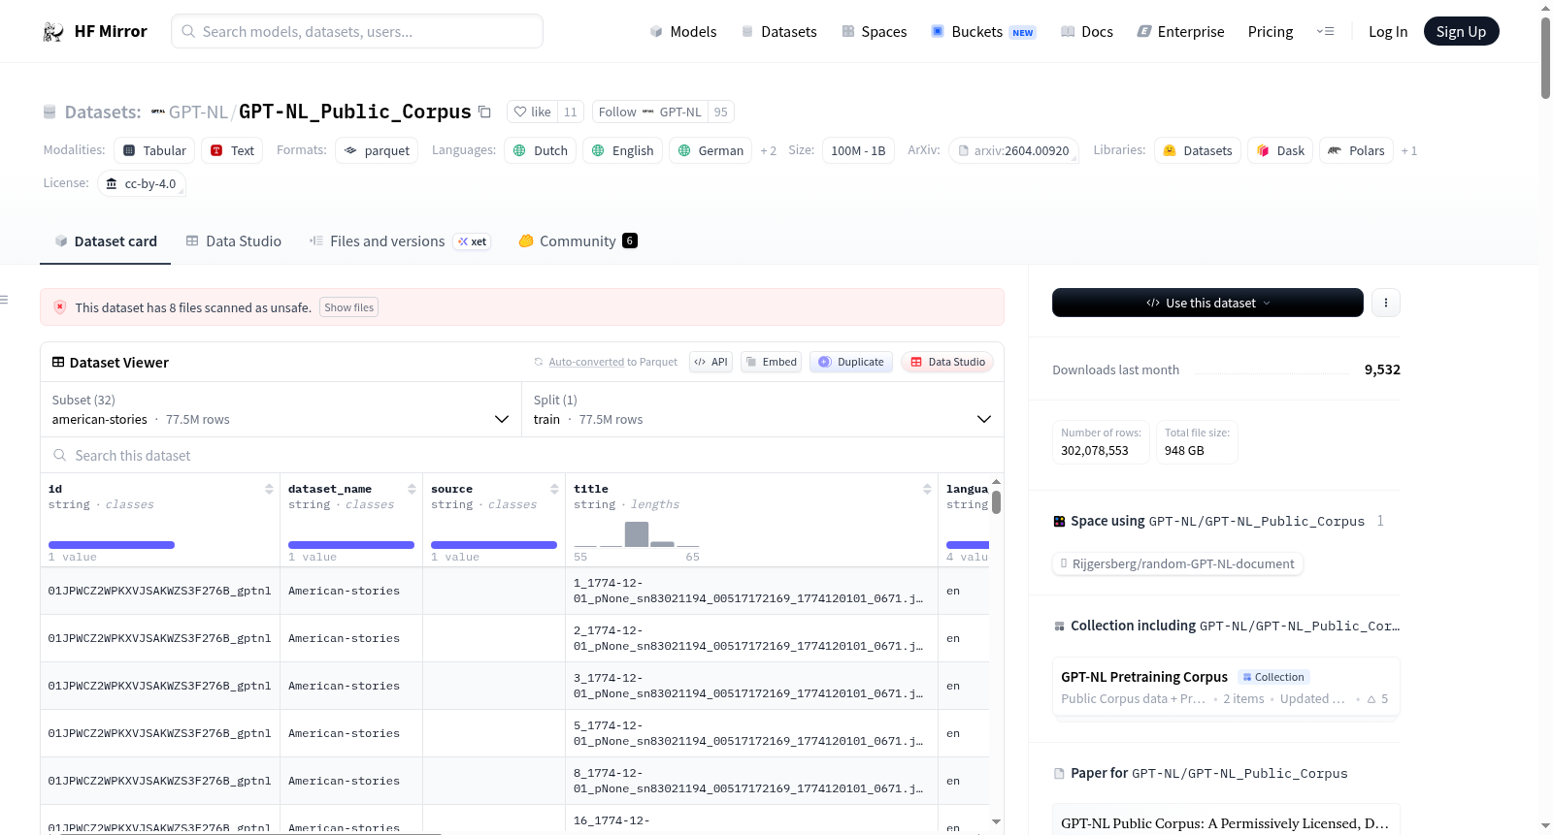Open the GPT-NL Public Corpus paper link
Image resolution: width=1553 pixels, height=835 pixels.
pos(1225,823)
